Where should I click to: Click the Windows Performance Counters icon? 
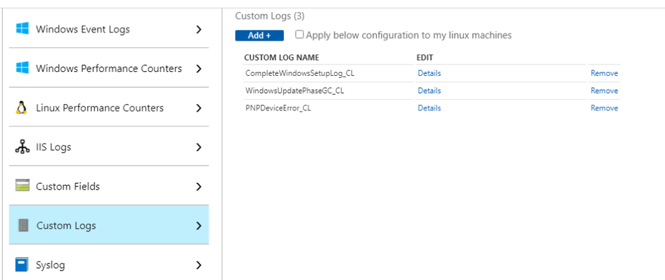[x=22, y=69]
